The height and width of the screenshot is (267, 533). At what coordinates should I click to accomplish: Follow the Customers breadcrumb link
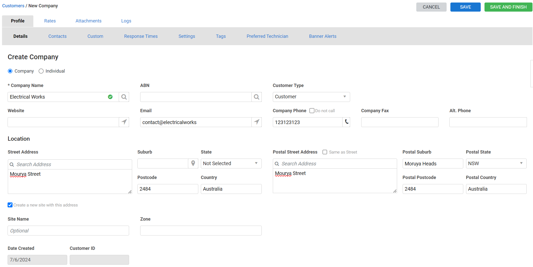pyautogui.click(x=13, y=6)
